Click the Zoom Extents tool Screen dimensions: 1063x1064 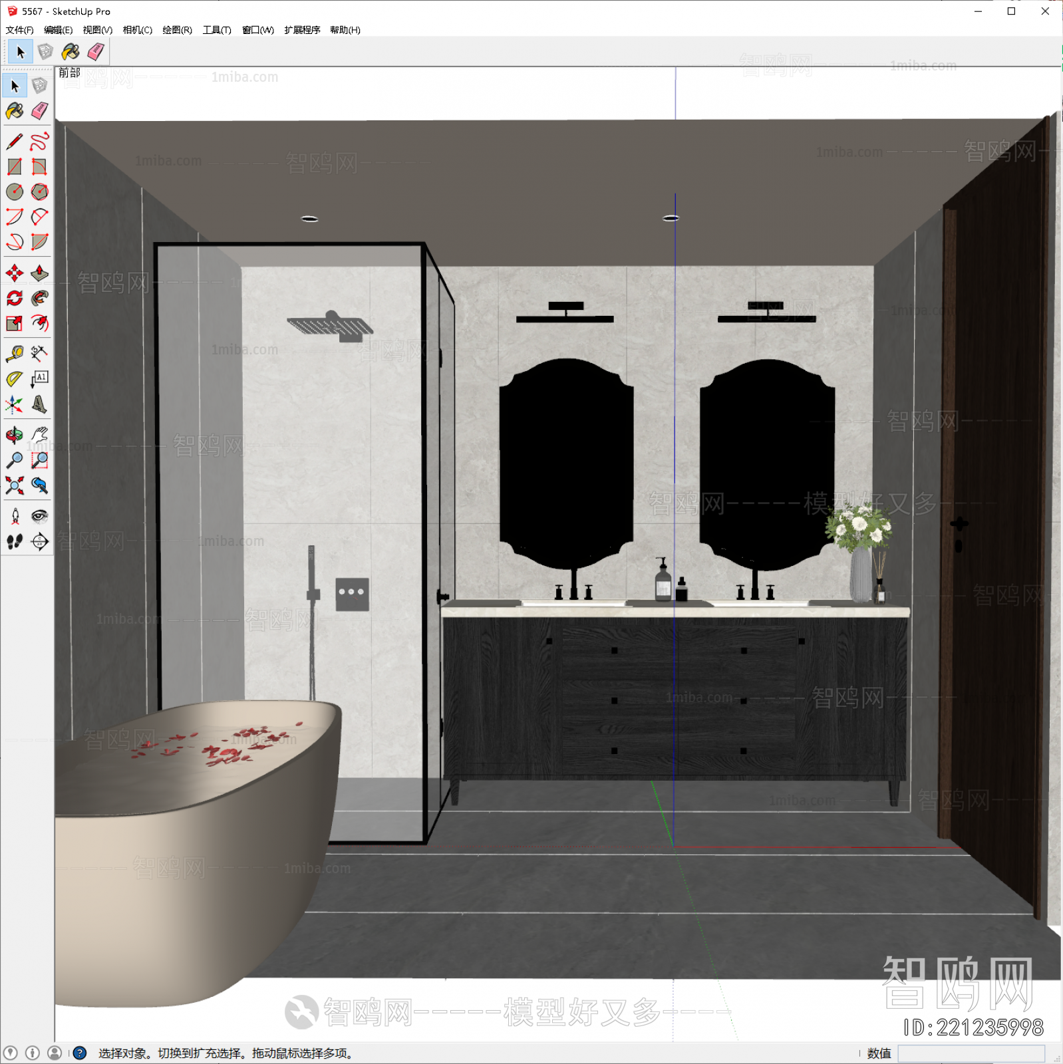(15, 485)
